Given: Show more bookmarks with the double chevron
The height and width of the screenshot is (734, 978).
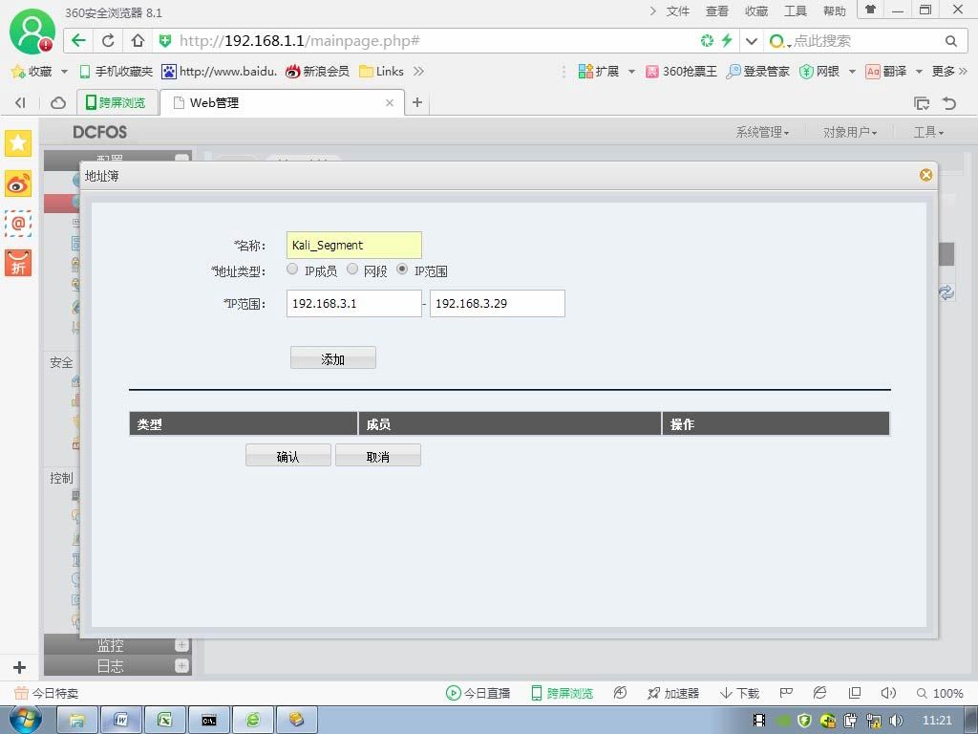Looking at the screenshot, I should (x=418, y=71).
